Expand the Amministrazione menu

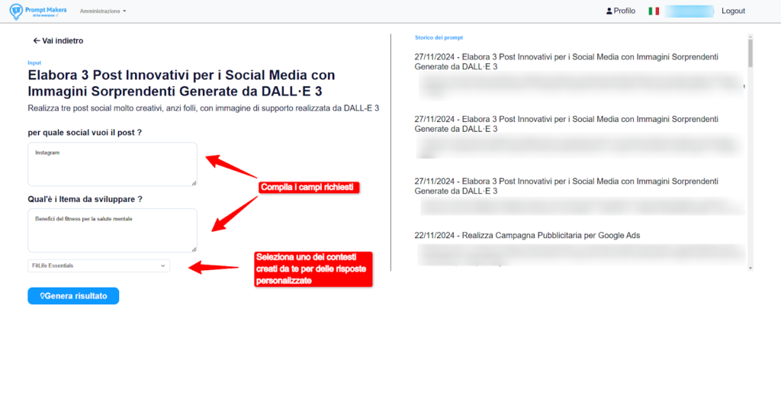[x=103, y=11]
